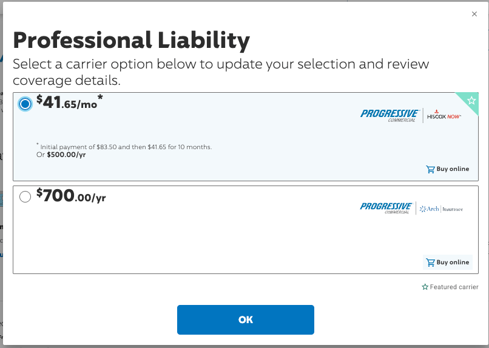Image resolution: width=489 pixels, height=348 pixels.
Task: Click the Featured carrier legend text
Action: pos(454,287)
